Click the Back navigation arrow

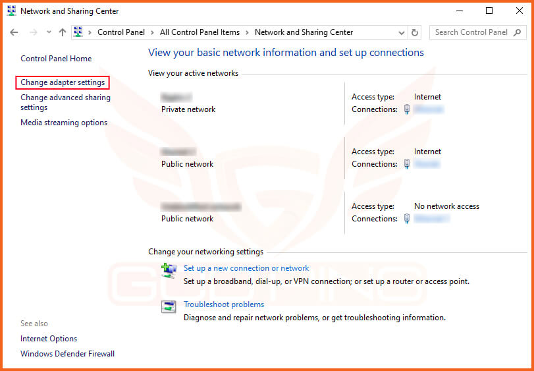click(x=14, y=32)
